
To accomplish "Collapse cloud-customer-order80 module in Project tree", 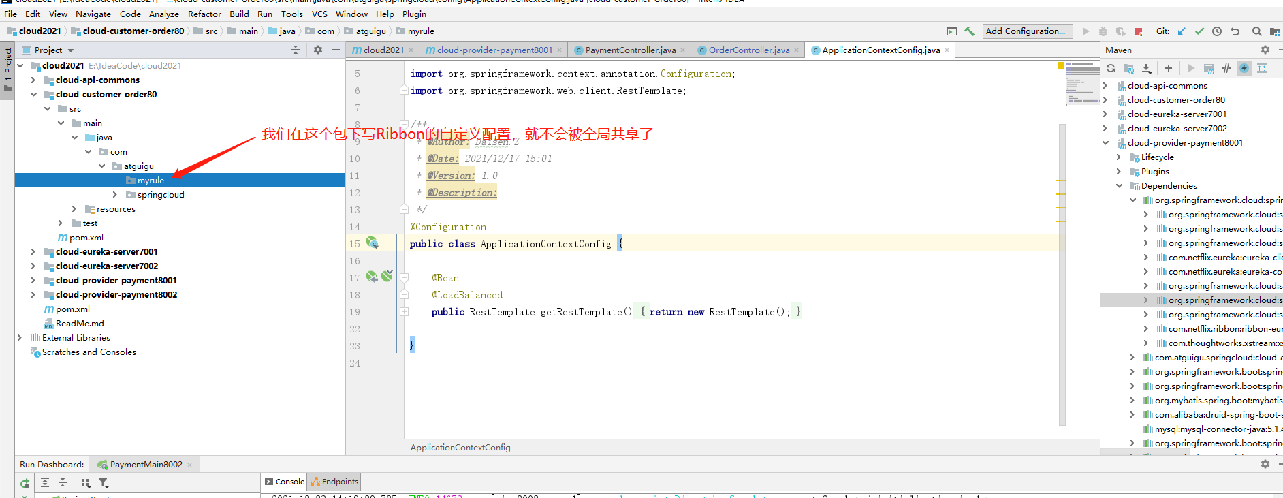I will 33,94.
